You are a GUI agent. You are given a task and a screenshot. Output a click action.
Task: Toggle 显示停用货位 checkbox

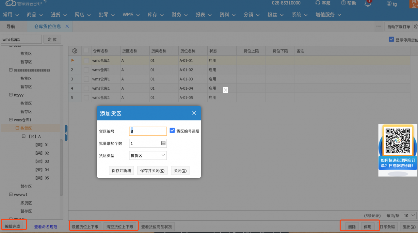point(391,39)
